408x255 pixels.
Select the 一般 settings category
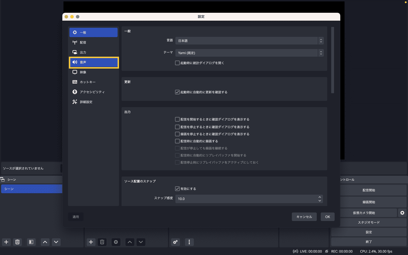click(93, 33)
